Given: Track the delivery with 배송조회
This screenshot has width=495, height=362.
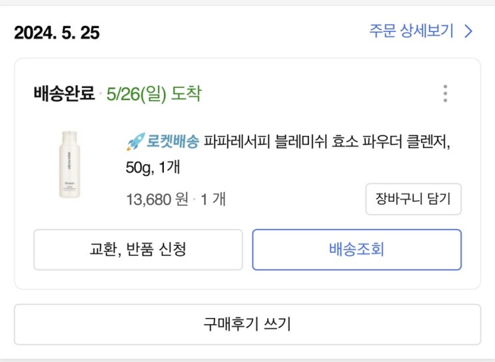Looking at the screenshot, I should pos(356,250).
